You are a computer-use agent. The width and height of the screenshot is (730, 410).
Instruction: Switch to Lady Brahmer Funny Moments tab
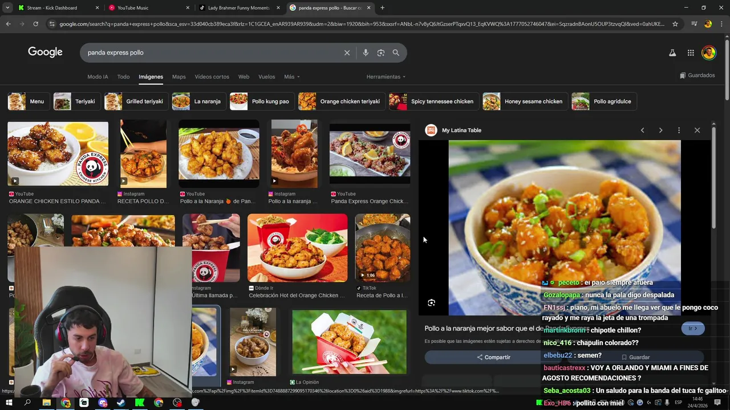pyautogui.click(x=238, y=8)
